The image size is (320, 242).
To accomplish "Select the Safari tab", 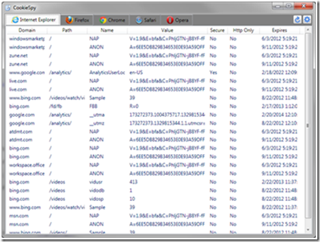I will (145, 20).
